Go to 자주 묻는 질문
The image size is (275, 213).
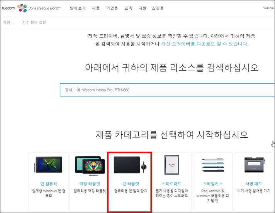(x=34, y=22)
